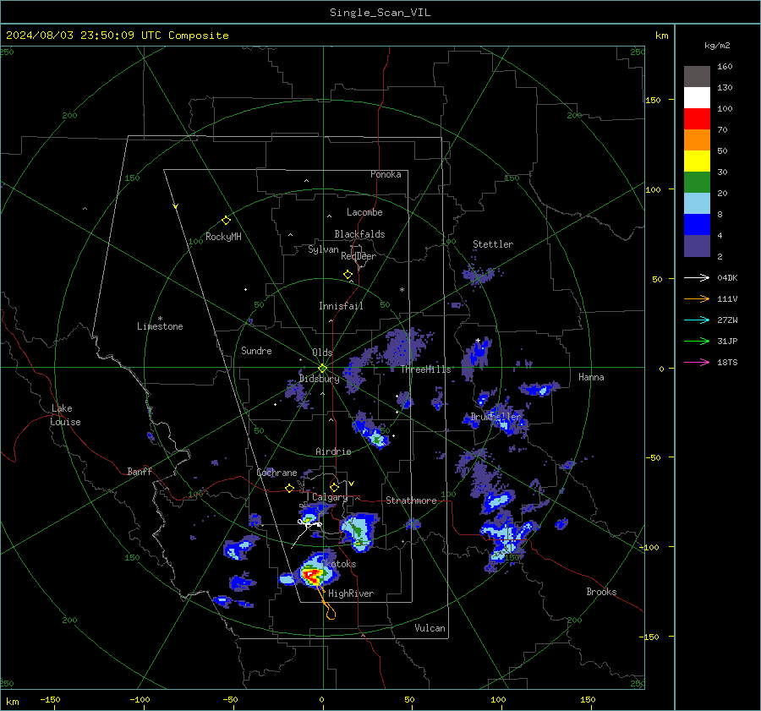This screenshot has height=711, width=761.
Task: Click the Sylvan label
Action: click(323, 249)
